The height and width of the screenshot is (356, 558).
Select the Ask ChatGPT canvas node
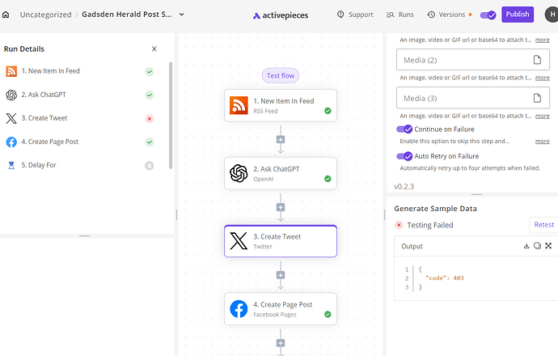[281, 173]
